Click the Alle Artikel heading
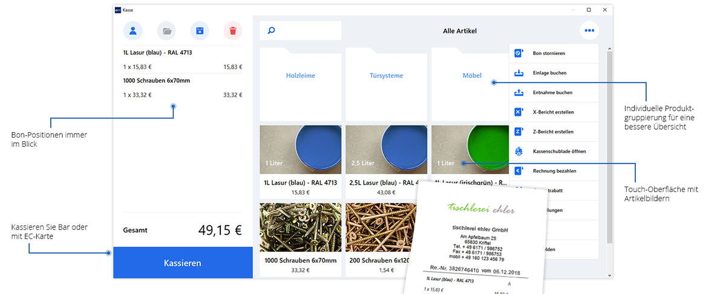726x294 pixels. 460,31
